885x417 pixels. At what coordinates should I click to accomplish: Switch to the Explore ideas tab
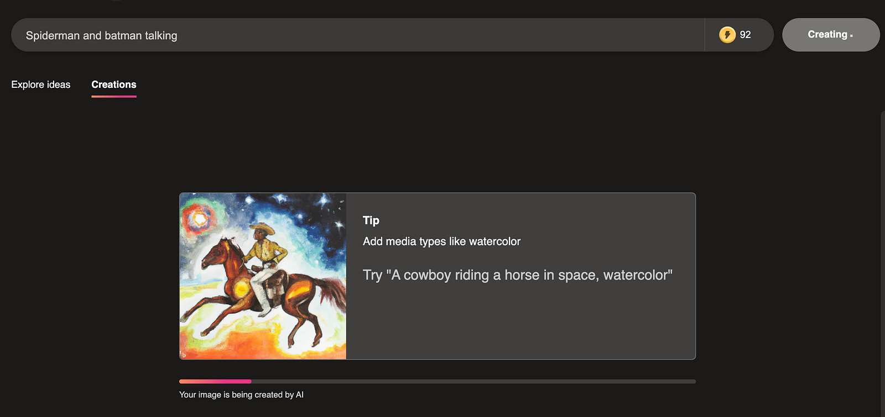click(41, 85)
